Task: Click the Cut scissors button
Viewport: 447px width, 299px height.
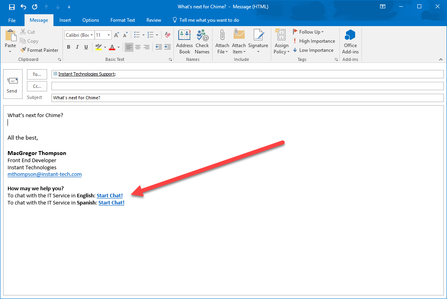Action: click(27, 32)
